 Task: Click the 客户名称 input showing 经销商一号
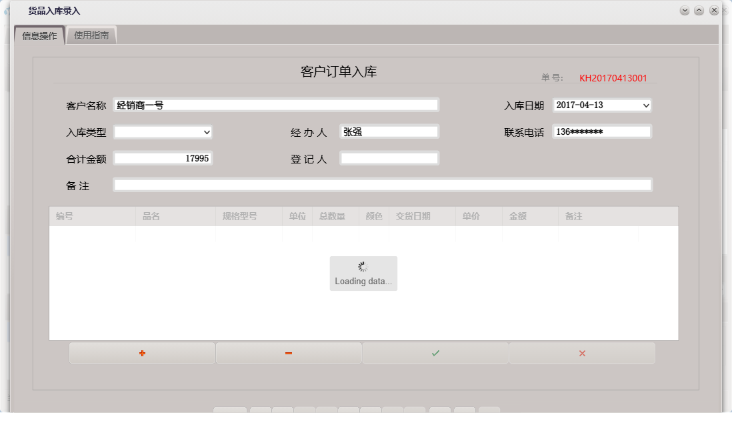coord(275,105)
